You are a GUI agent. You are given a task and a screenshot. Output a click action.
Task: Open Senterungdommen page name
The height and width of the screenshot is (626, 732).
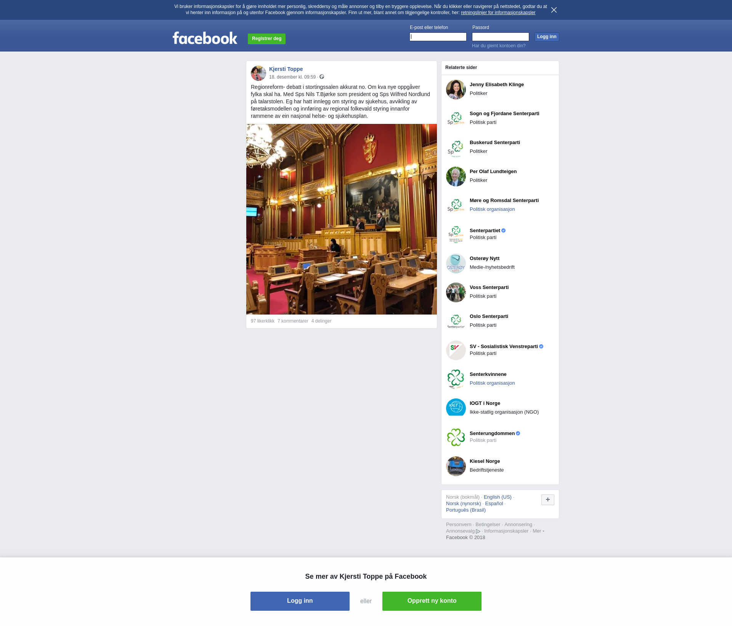[x=492, y=433]
